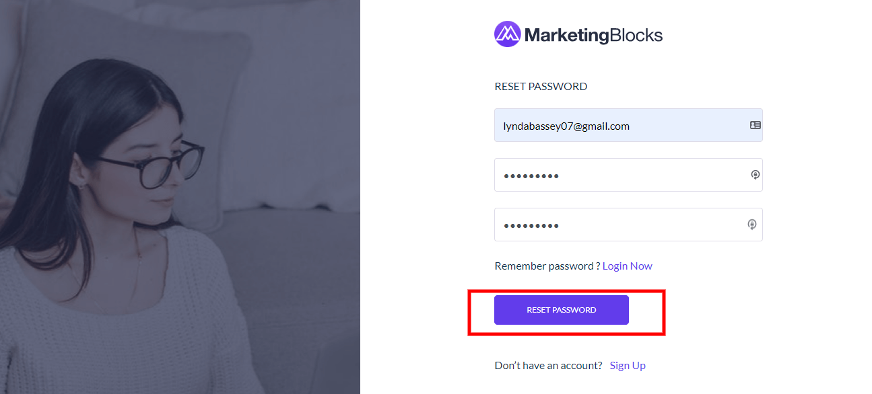Viewport: 872px width, 394px height.
Task: Click the 'Don't have an account?' text
Action: click(x=548, y=365)
